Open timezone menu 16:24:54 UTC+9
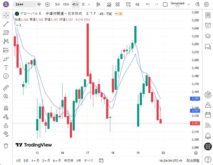 (170, 161)
